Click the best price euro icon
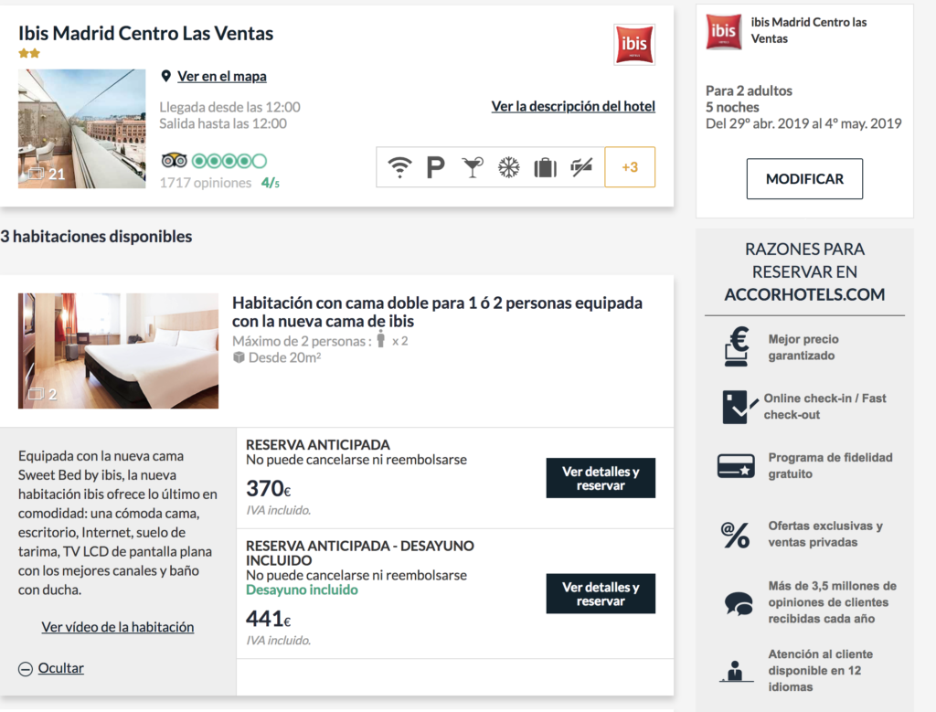Image resolution: width=936 pixels, height=712 pixels. pos(737,346)
